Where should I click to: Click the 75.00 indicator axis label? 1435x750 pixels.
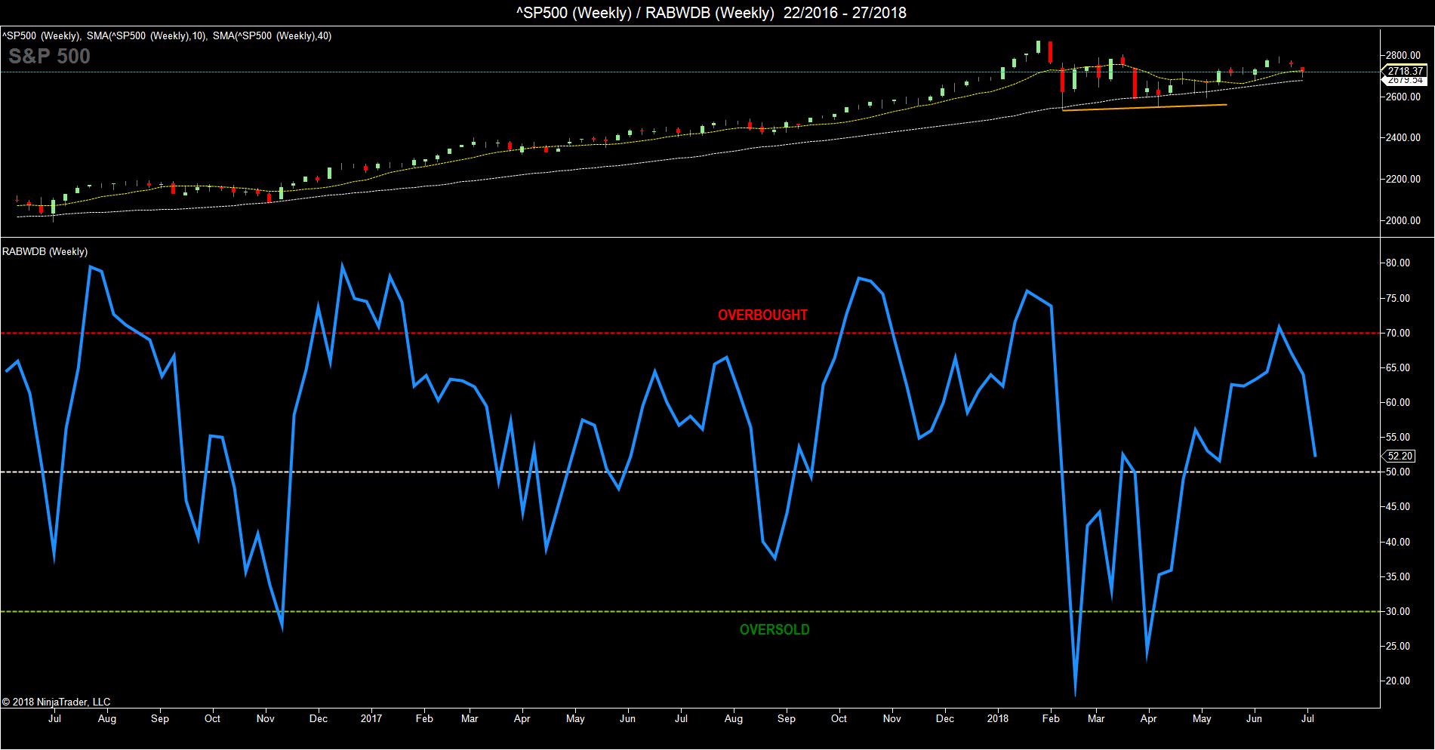click(x=1399, y=298)
